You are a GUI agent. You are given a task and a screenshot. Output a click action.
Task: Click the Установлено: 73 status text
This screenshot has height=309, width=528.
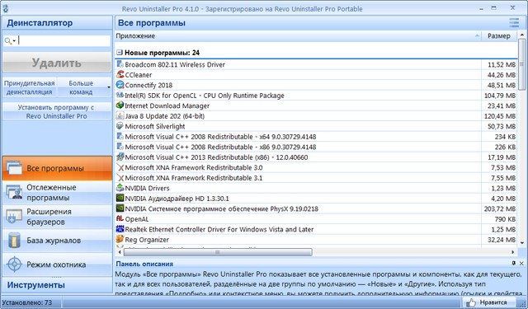pos(27,302)
